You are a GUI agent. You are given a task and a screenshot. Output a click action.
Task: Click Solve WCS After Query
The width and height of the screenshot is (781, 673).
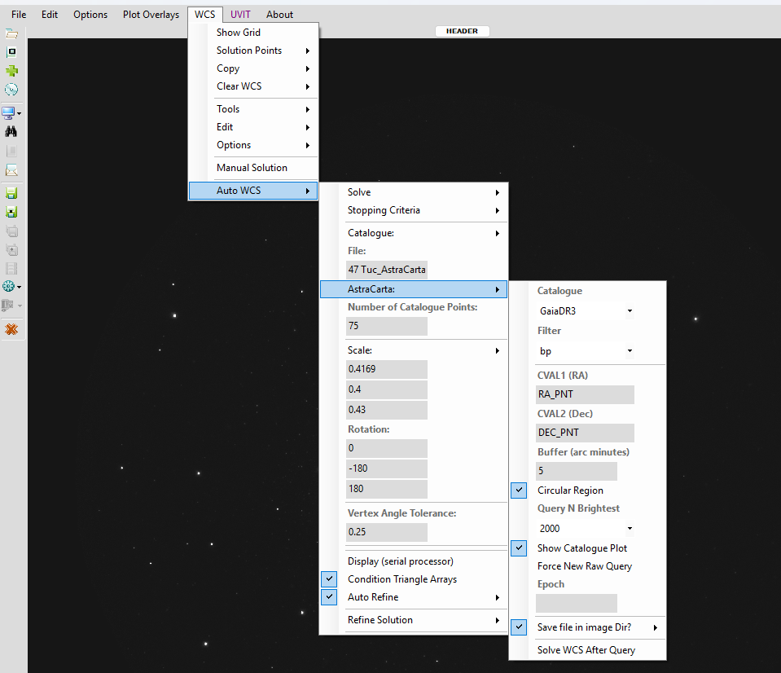(x=586, y=650)
